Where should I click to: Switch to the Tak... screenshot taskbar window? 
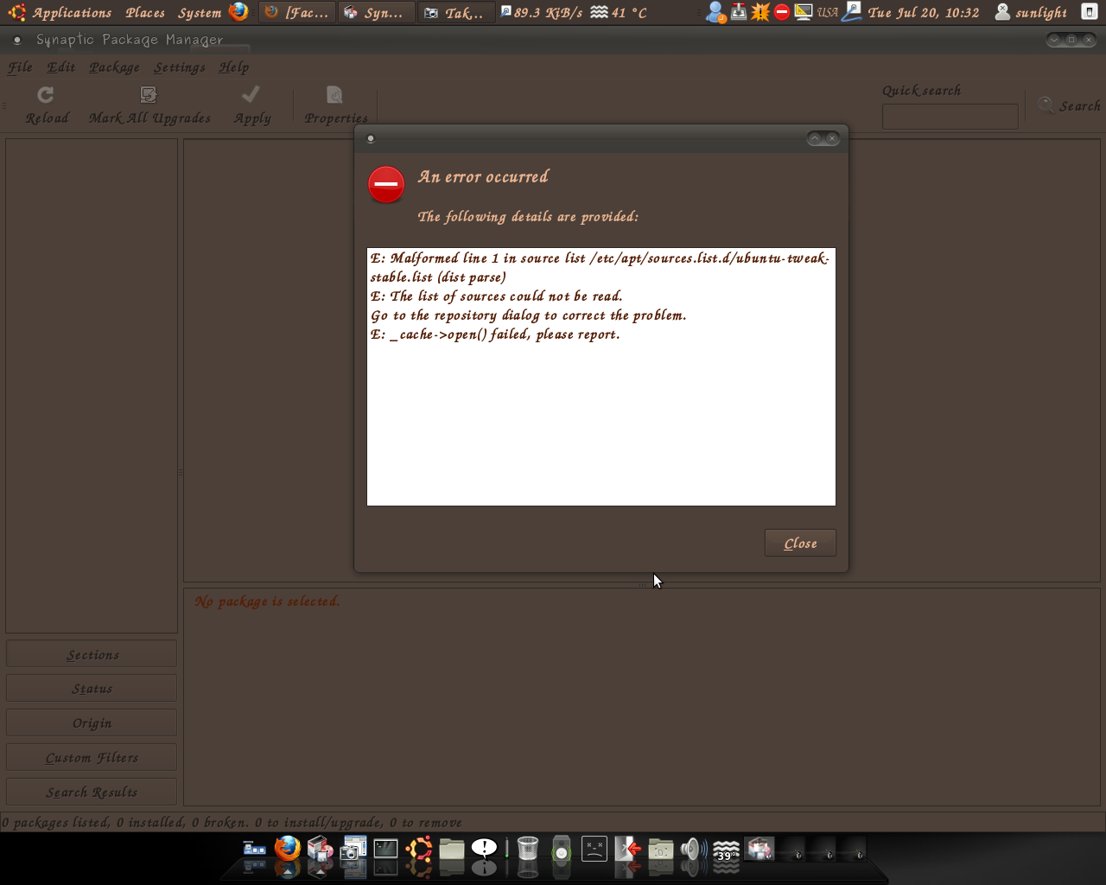pyautogui.click(x=456, y=12)
